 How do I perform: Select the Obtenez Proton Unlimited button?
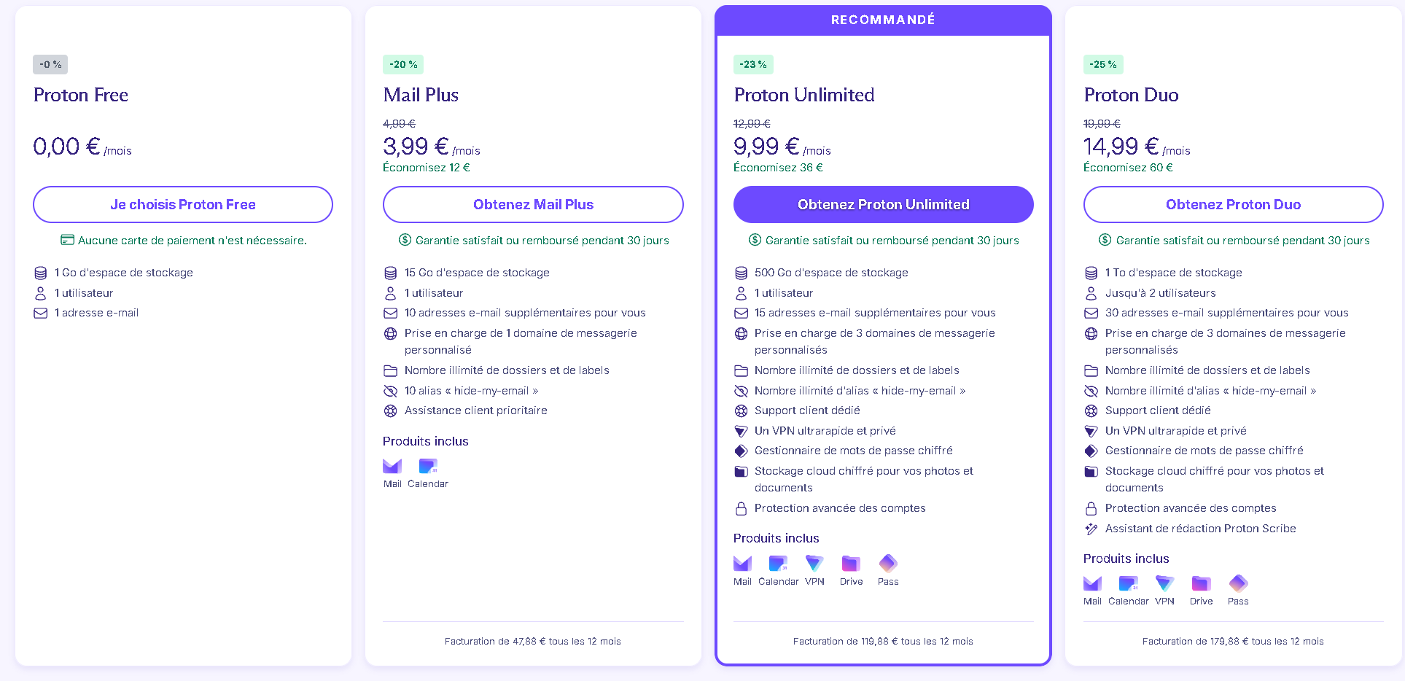click(883, 205)
